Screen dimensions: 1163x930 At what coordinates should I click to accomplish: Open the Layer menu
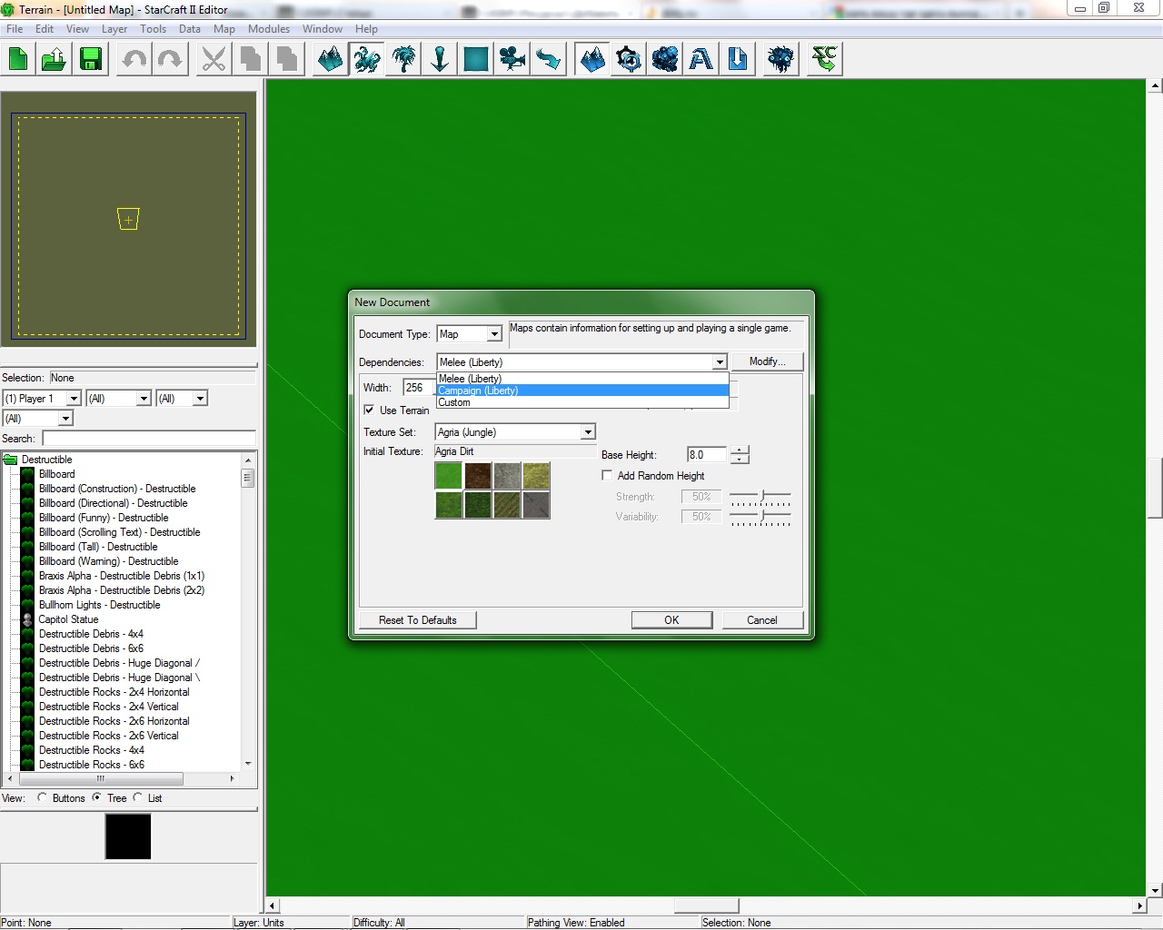pos(114,29)
